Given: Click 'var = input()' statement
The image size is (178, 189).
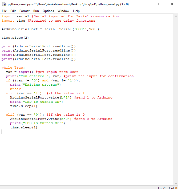Looking at the screenshot, I should [x=19, y=72].
